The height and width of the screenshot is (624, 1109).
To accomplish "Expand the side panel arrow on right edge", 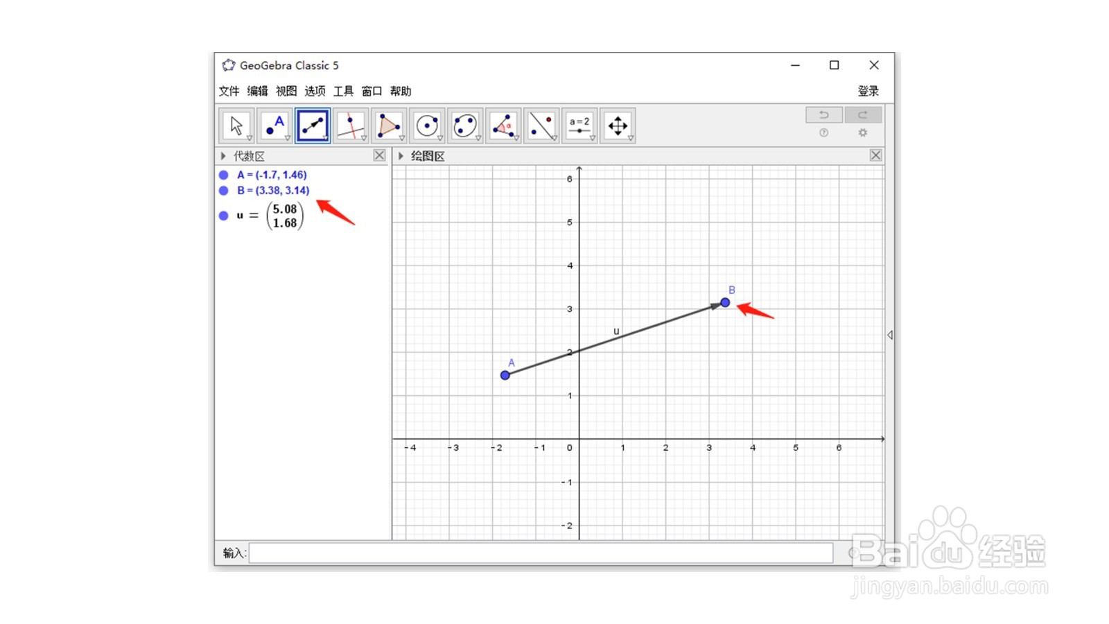I will (890, 335).
